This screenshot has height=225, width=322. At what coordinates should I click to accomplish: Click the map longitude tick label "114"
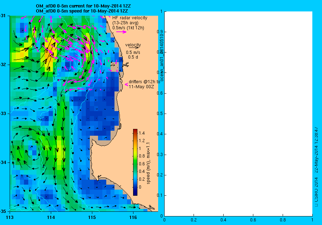point(51,217)
